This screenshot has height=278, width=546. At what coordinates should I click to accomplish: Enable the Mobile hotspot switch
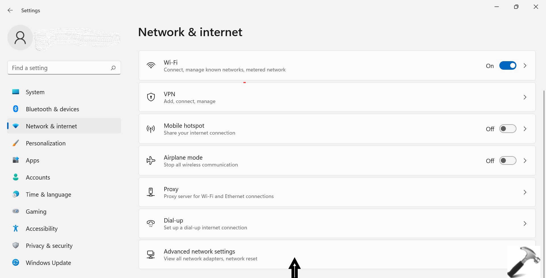[x=508, y=129]
